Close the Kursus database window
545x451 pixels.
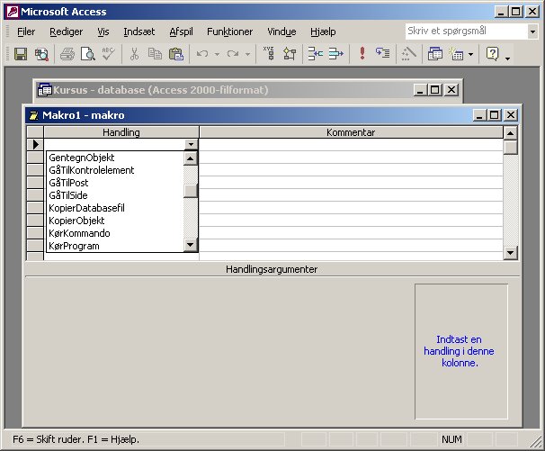point(451,90)
